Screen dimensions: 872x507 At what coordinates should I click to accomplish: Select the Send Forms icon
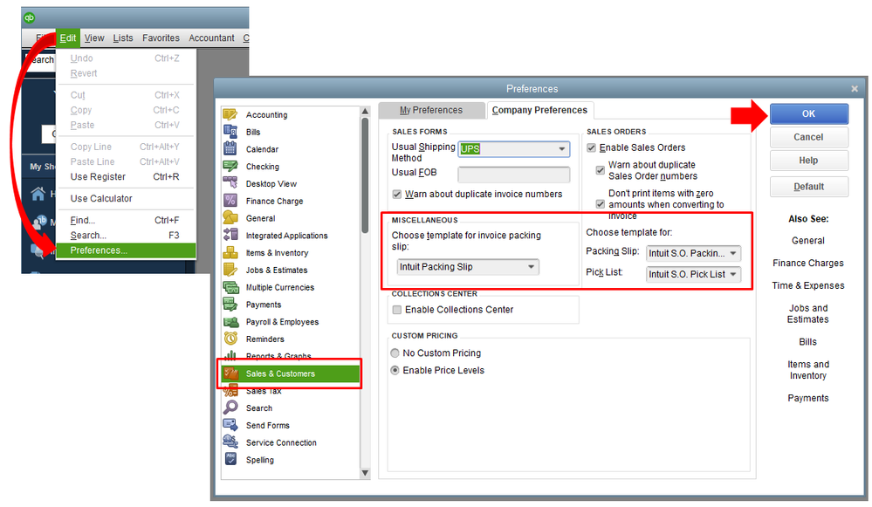click(x=230, y=425)
